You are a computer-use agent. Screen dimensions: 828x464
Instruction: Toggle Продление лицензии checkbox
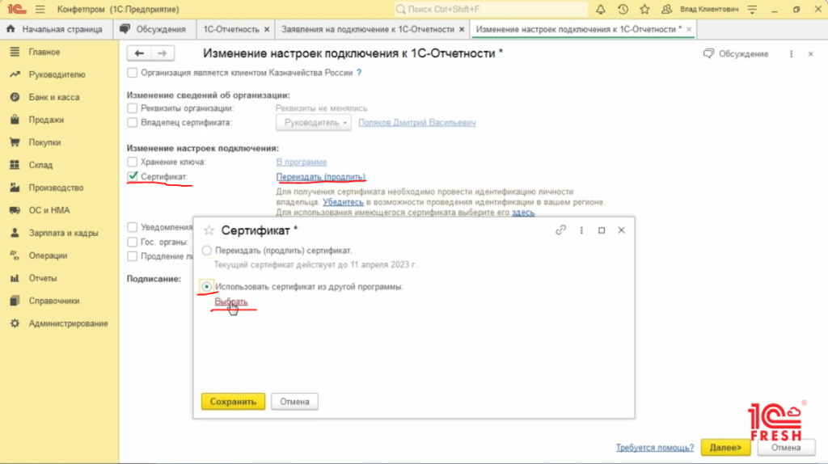[132, 256]
